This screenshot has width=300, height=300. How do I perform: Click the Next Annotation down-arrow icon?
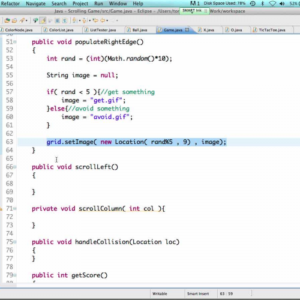tap(74, 20)
